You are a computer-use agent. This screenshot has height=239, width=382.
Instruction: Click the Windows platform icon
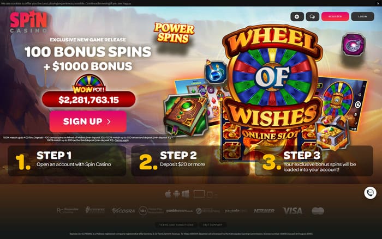186,194
